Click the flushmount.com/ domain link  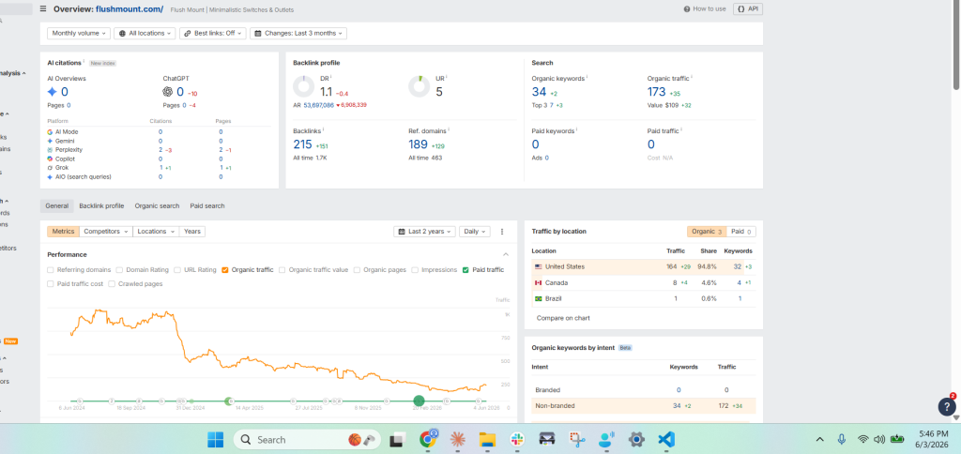pos(130,9)
